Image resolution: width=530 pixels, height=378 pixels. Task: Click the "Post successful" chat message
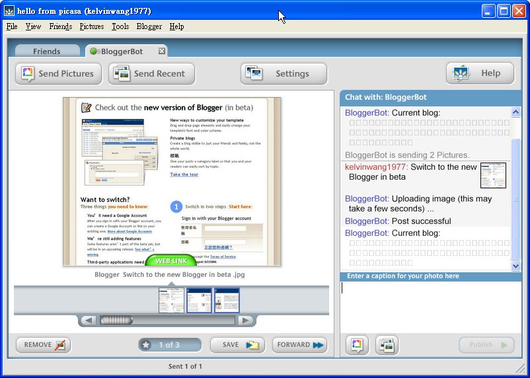coord(398,221)
